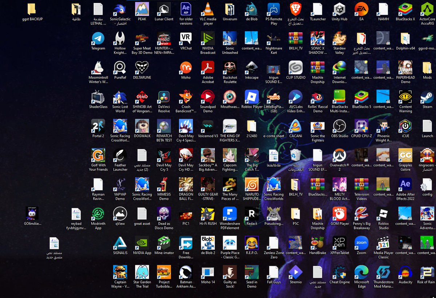This screenshot has width=436, height=298.
Task: Select the OBS Studio icon
Action: tap(339, 126)
